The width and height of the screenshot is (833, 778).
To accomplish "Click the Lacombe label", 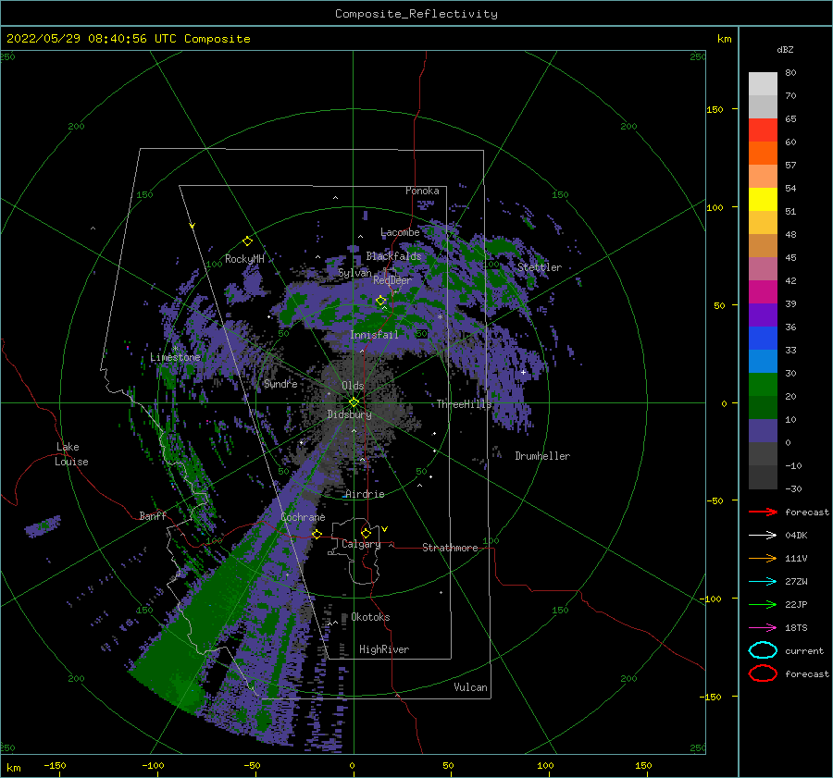I will pyautogui.click(x=400, y=232).
